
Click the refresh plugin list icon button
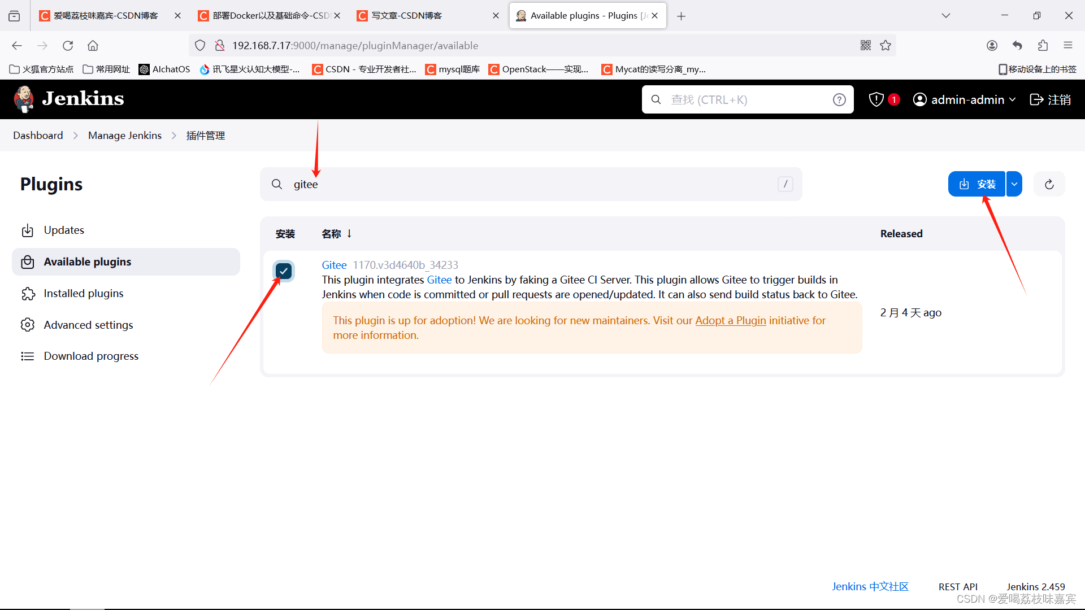pos(1049,184)
